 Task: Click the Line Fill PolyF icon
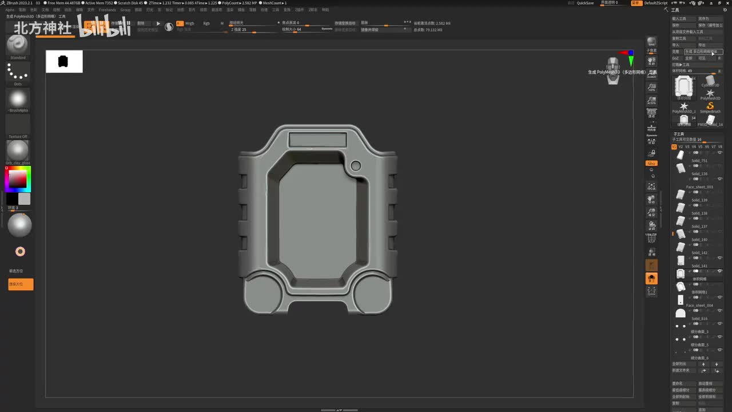coord(651,239)
